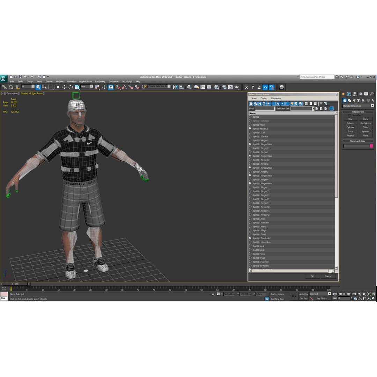
Task: Create a Teapot primitive button
Action: 350,135
